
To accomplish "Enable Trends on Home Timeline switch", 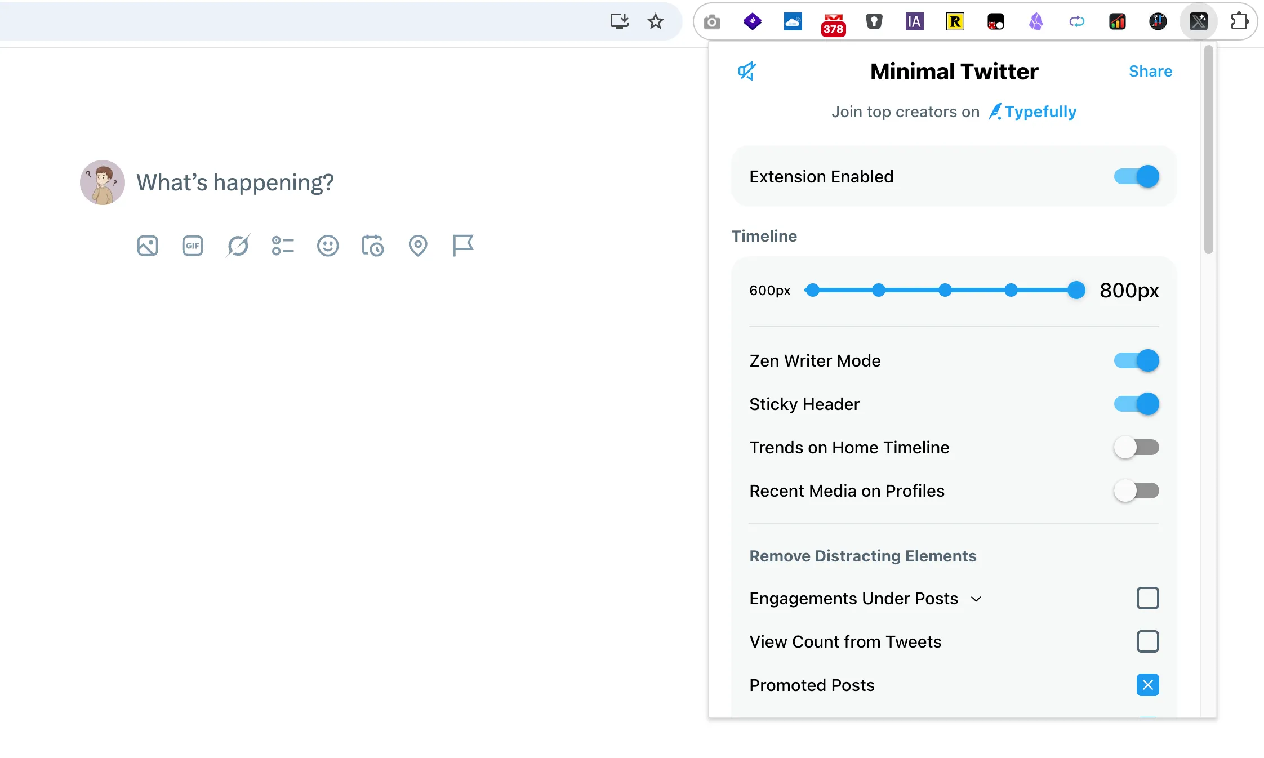I will tap(1137, 447).
